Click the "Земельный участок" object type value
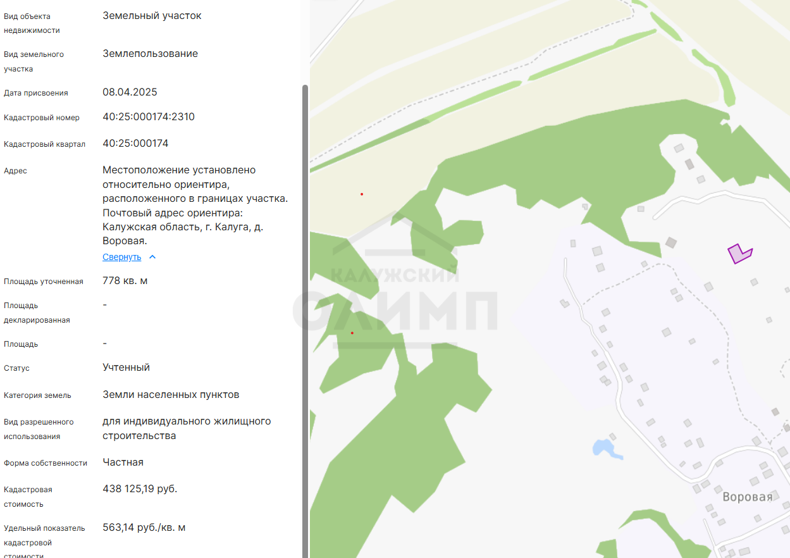Viewport: 790px width, 558px height. [152, 16]
